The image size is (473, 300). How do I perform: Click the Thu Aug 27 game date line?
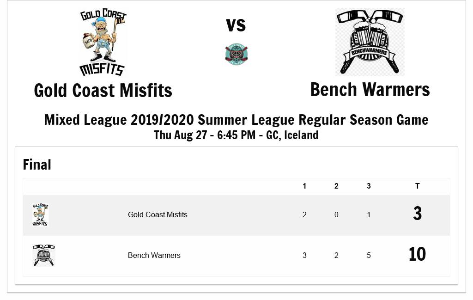coord(236,135)
